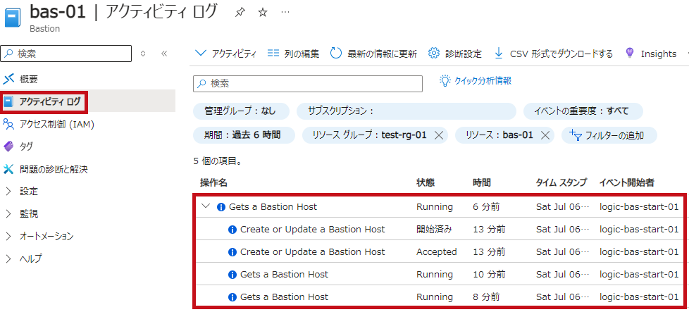Click the アクセス制御 (IAM) people icon
This screenshot has height=312, width=689.
click(8, 125)
